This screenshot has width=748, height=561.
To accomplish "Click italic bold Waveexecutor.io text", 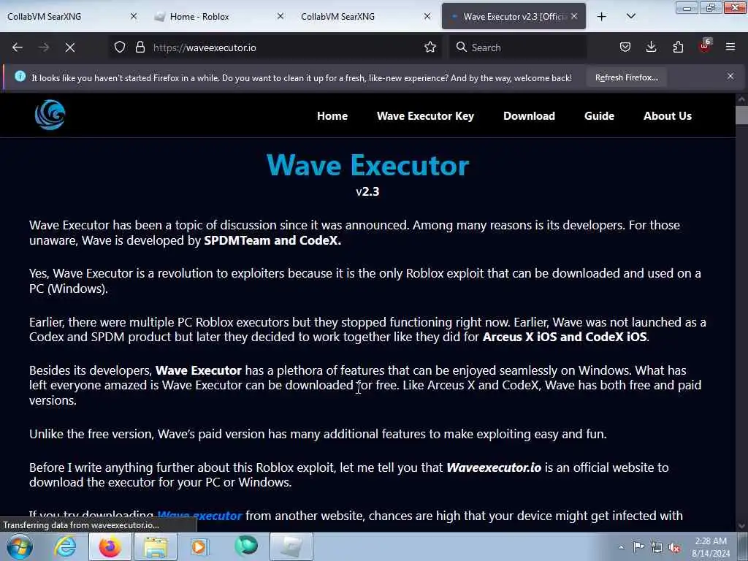I will click(494, 467).
